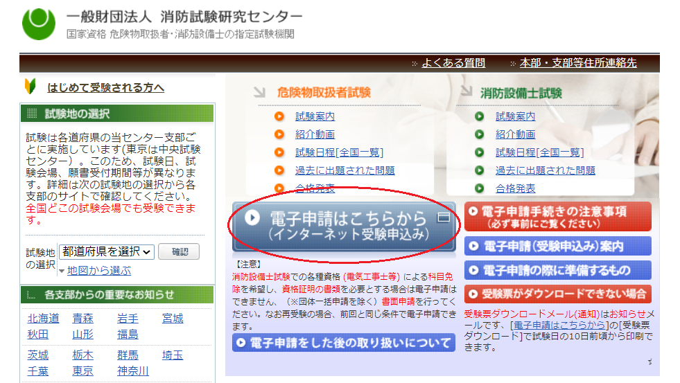Screen dimensions: 680x383
Task: Open 本部・支部等住所連絡先 link
Action: tap(578, 63)
